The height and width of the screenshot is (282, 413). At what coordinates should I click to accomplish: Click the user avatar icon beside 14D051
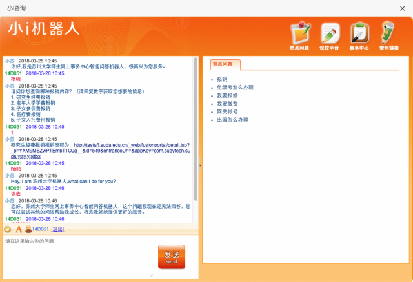[x=28, y=229]
